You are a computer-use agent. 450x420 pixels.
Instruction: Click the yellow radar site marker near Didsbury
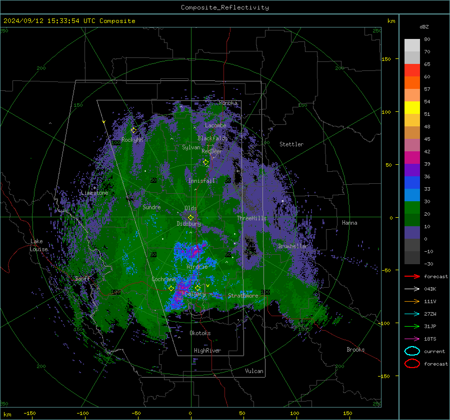point(190,218)
